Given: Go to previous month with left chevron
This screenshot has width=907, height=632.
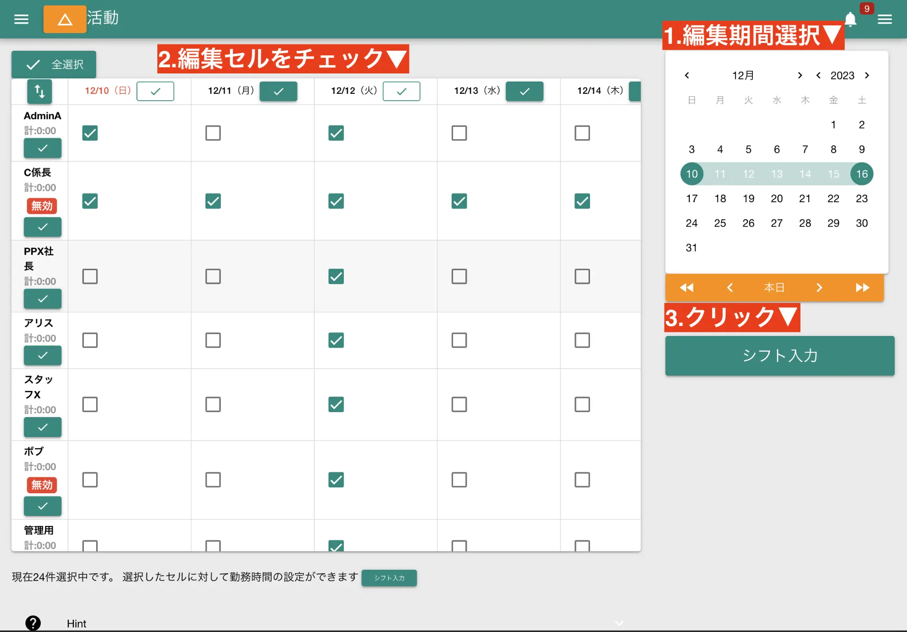Looking at the screenshot, I should coord(687,75).
